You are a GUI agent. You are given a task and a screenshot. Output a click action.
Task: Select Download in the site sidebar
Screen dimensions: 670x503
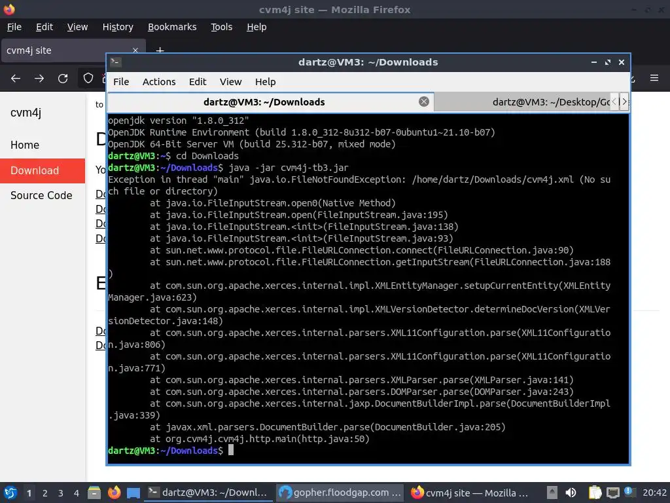[43, 171]
